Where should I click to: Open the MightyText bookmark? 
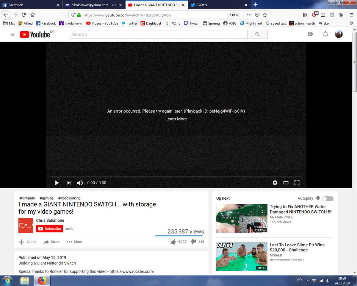(x=251, y=23)
